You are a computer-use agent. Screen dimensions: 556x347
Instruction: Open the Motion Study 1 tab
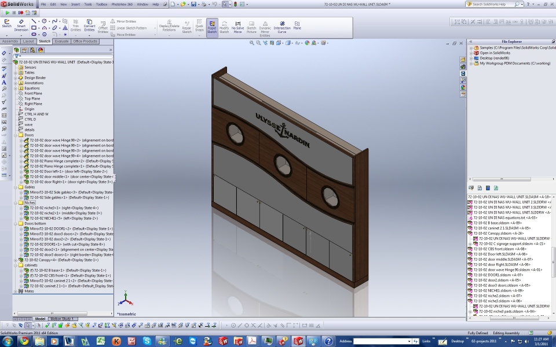(x=62, y=319)
